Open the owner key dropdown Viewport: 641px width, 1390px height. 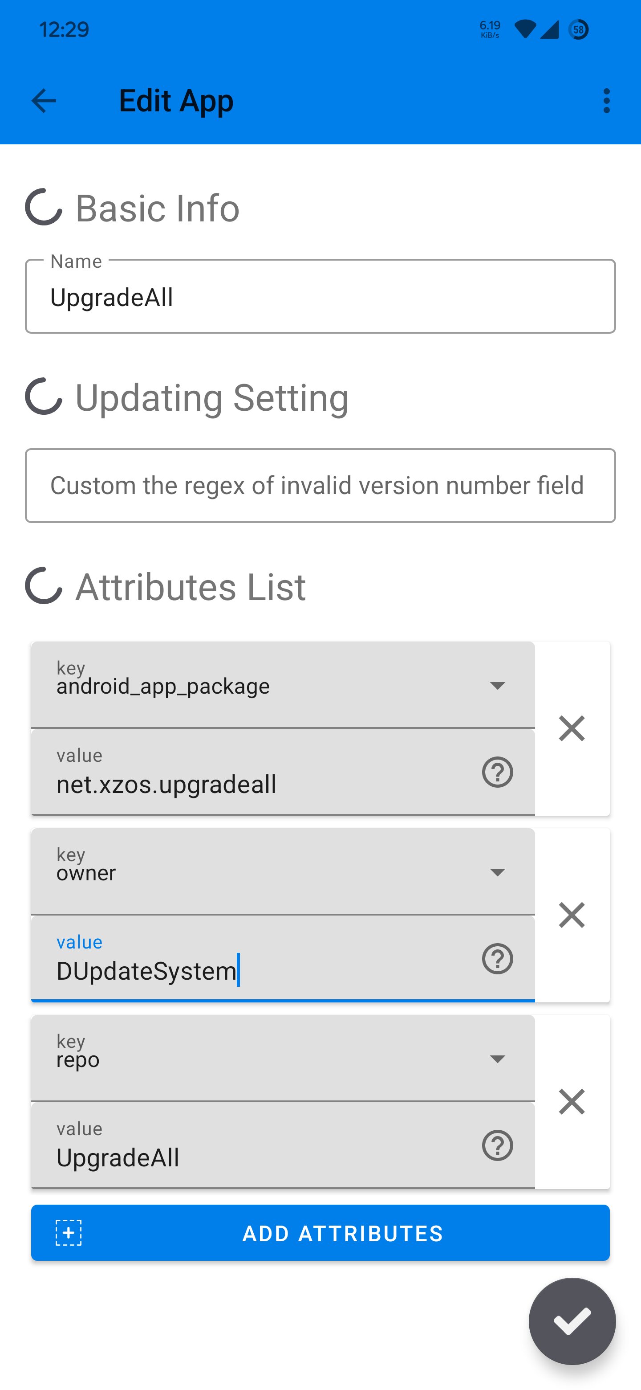click(497, 872)
